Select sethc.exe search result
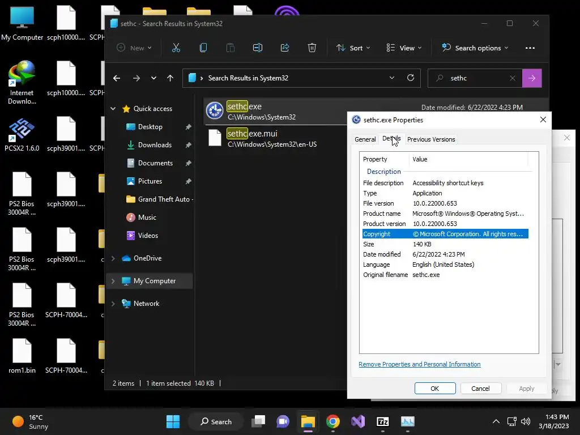The image size is (580, 435). (x=275, y=112)
